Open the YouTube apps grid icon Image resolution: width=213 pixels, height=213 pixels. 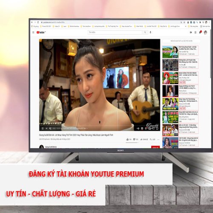pyautogui.click(x=196, y=32)
